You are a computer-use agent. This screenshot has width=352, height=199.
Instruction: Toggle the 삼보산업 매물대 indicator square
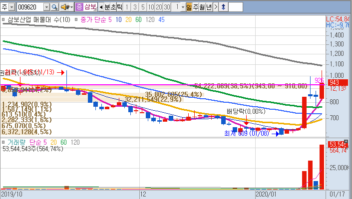pyautogui.click(x=3, y=19)
